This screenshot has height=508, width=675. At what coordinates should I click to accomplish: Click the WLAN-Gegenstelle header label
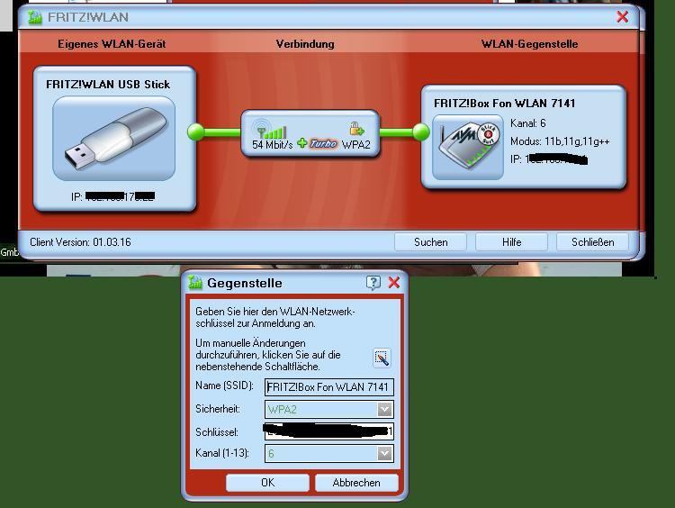click(x=529, y=44)
